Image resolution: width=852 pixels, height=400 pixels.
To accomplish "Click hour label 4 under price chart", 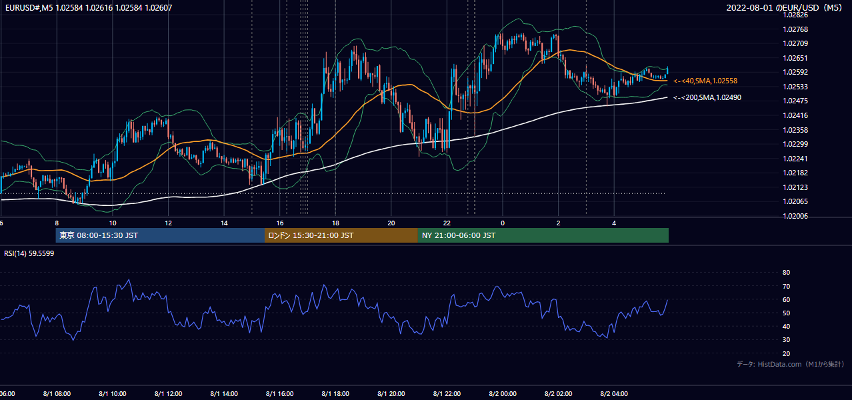I will click(615, 223).
